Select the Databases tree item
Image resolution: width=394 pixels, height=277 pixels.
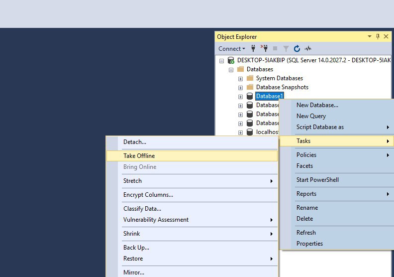click(260, 69)
